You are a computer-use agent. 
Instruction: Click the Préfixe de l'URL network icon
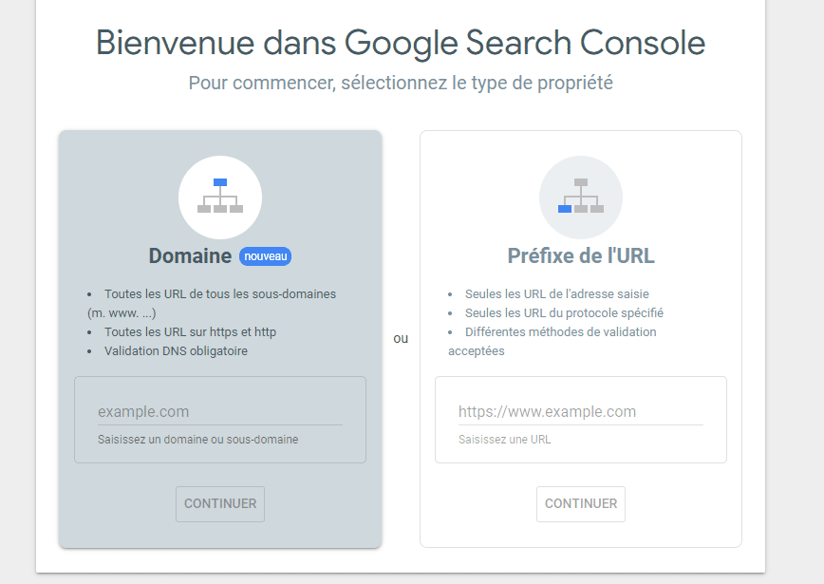(581, 198)
